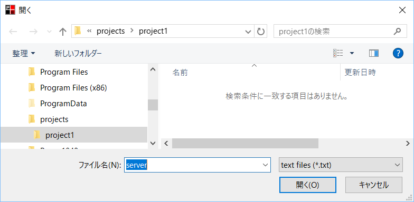Open the file type filter dropdown
The height and width of the screenshot is (202, 414).
pos(341,165)
